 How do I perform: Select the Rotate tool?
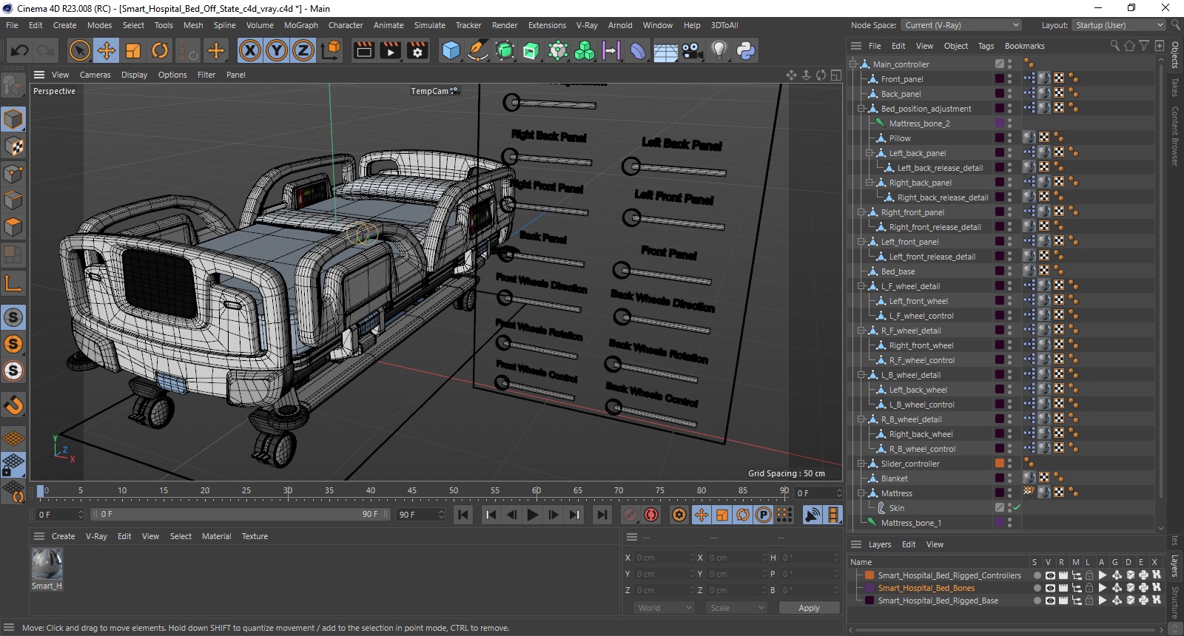coord(160,50)
